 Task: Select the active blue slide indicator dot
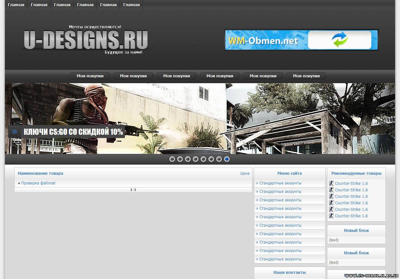click(227, 159)
